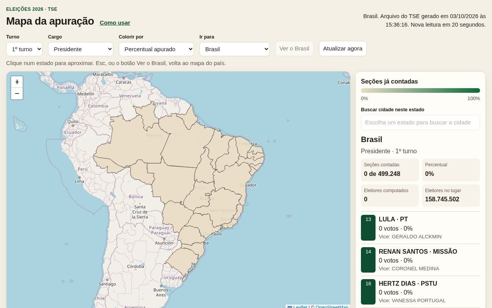
Task: Open the Como usar link
Action: (115, 23)
